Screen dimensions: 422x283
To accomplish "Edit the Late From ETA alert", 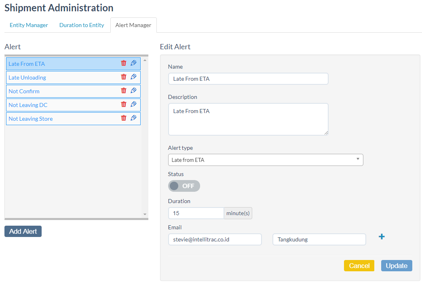I will [x=133, y=63].
